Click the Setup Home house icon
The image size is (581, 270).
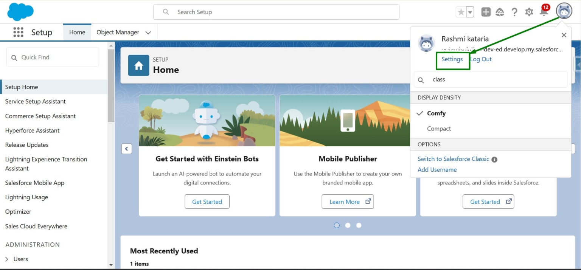(138, 65)
